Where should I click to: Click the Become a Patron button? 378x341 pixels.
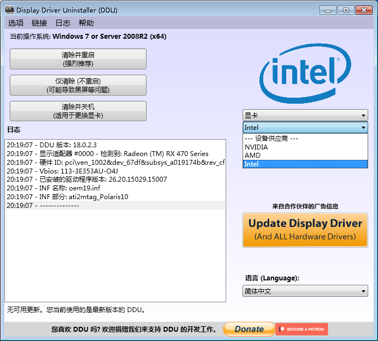coord(302,329)
